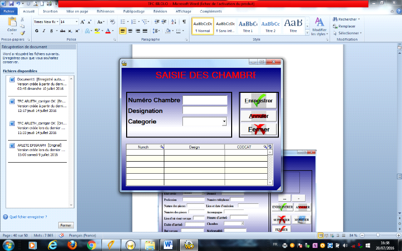Image resolution: width=402 pixels, height=251 pixels.
Task: Align text right in Paragraphe group
Action: point(138,31)
